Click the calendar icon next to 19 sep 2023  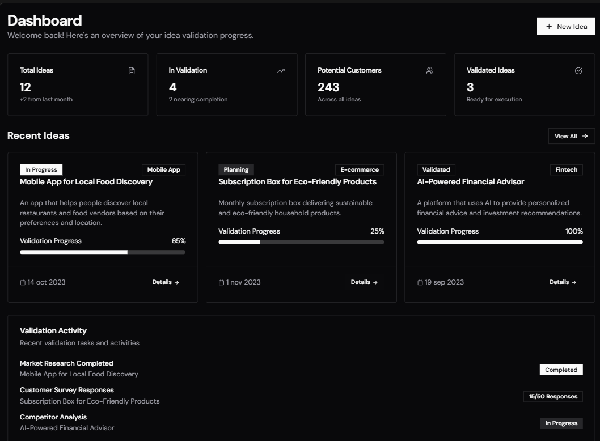(x=420, y=282)
